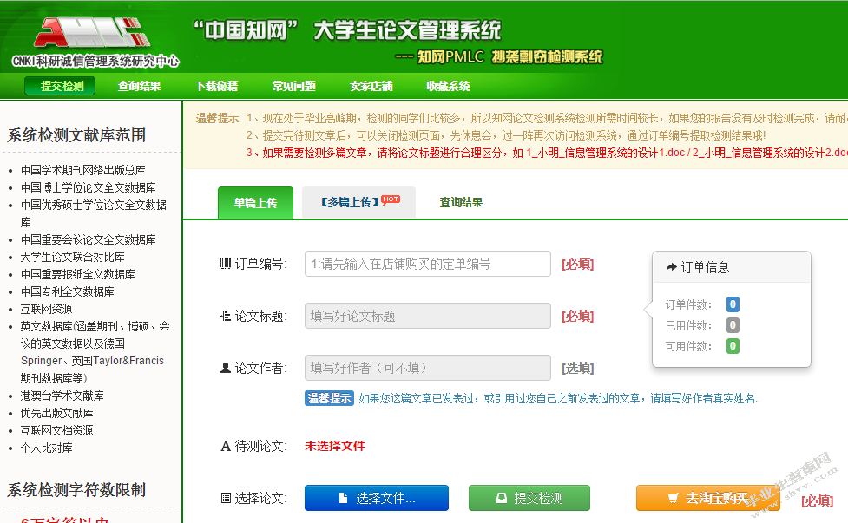Click the blue 订单件数 count badge

point(733,304)
